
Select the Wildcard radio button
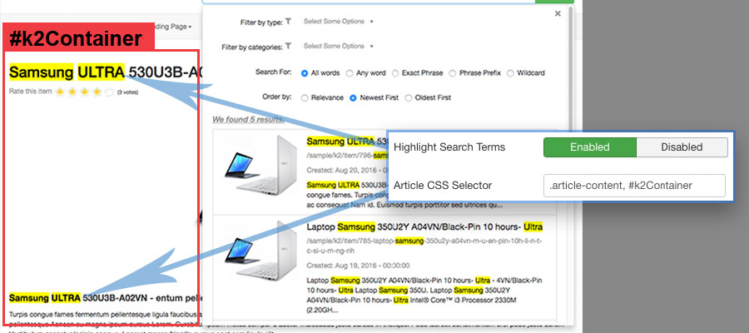pyautogui.click(x=510, y=73)
